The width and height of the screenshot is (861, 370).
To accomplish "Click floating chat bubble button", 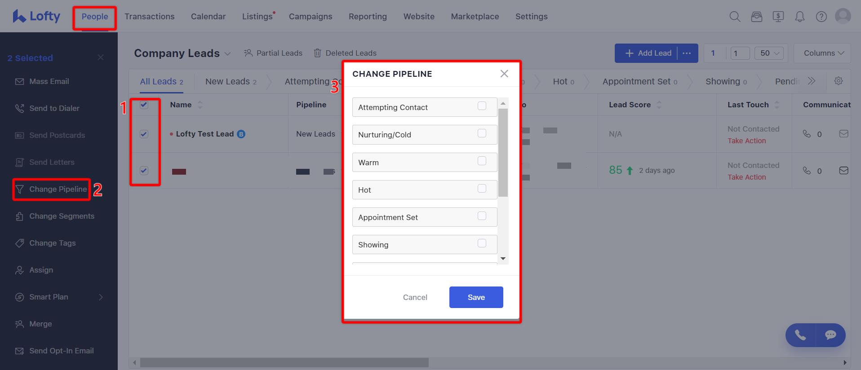I will [x=830, y=335].
